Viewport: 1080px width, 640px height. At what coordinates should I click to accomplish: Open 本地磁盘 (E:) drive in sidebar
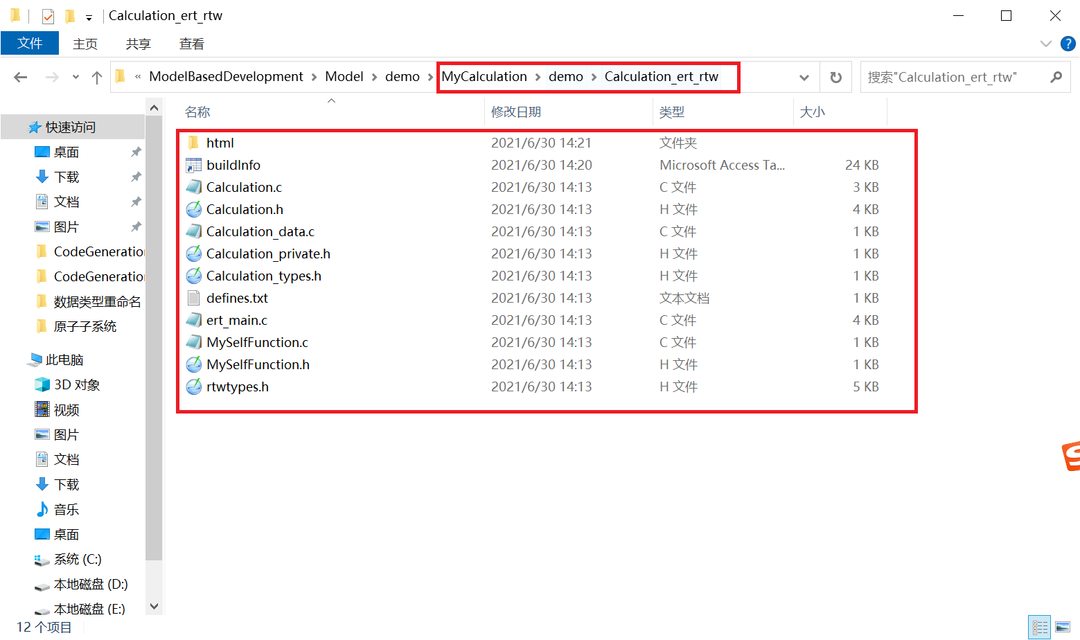[80, 609]
